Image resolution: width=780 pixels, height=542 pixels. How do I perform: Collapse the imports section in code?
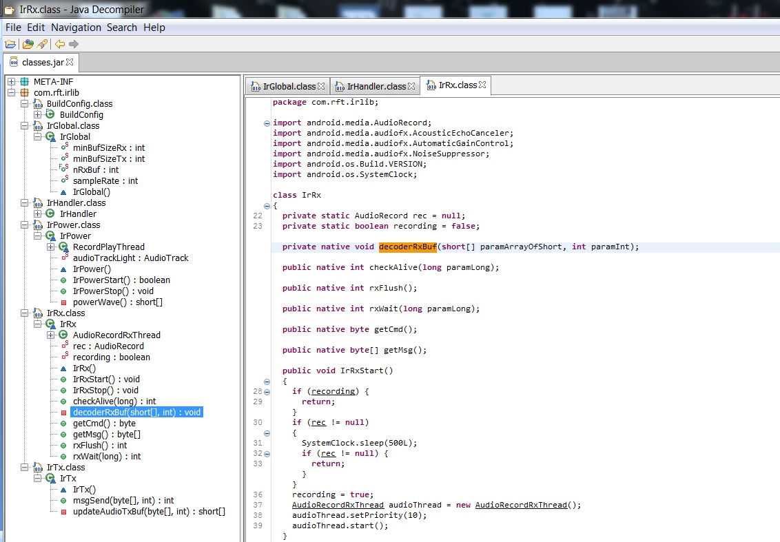pyautogui.click(x=267, y=123)
